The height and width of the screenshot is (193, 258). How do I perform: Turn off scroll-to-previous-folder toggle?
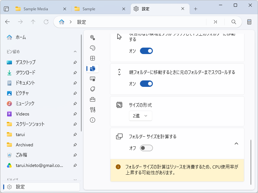pos(146,84)
